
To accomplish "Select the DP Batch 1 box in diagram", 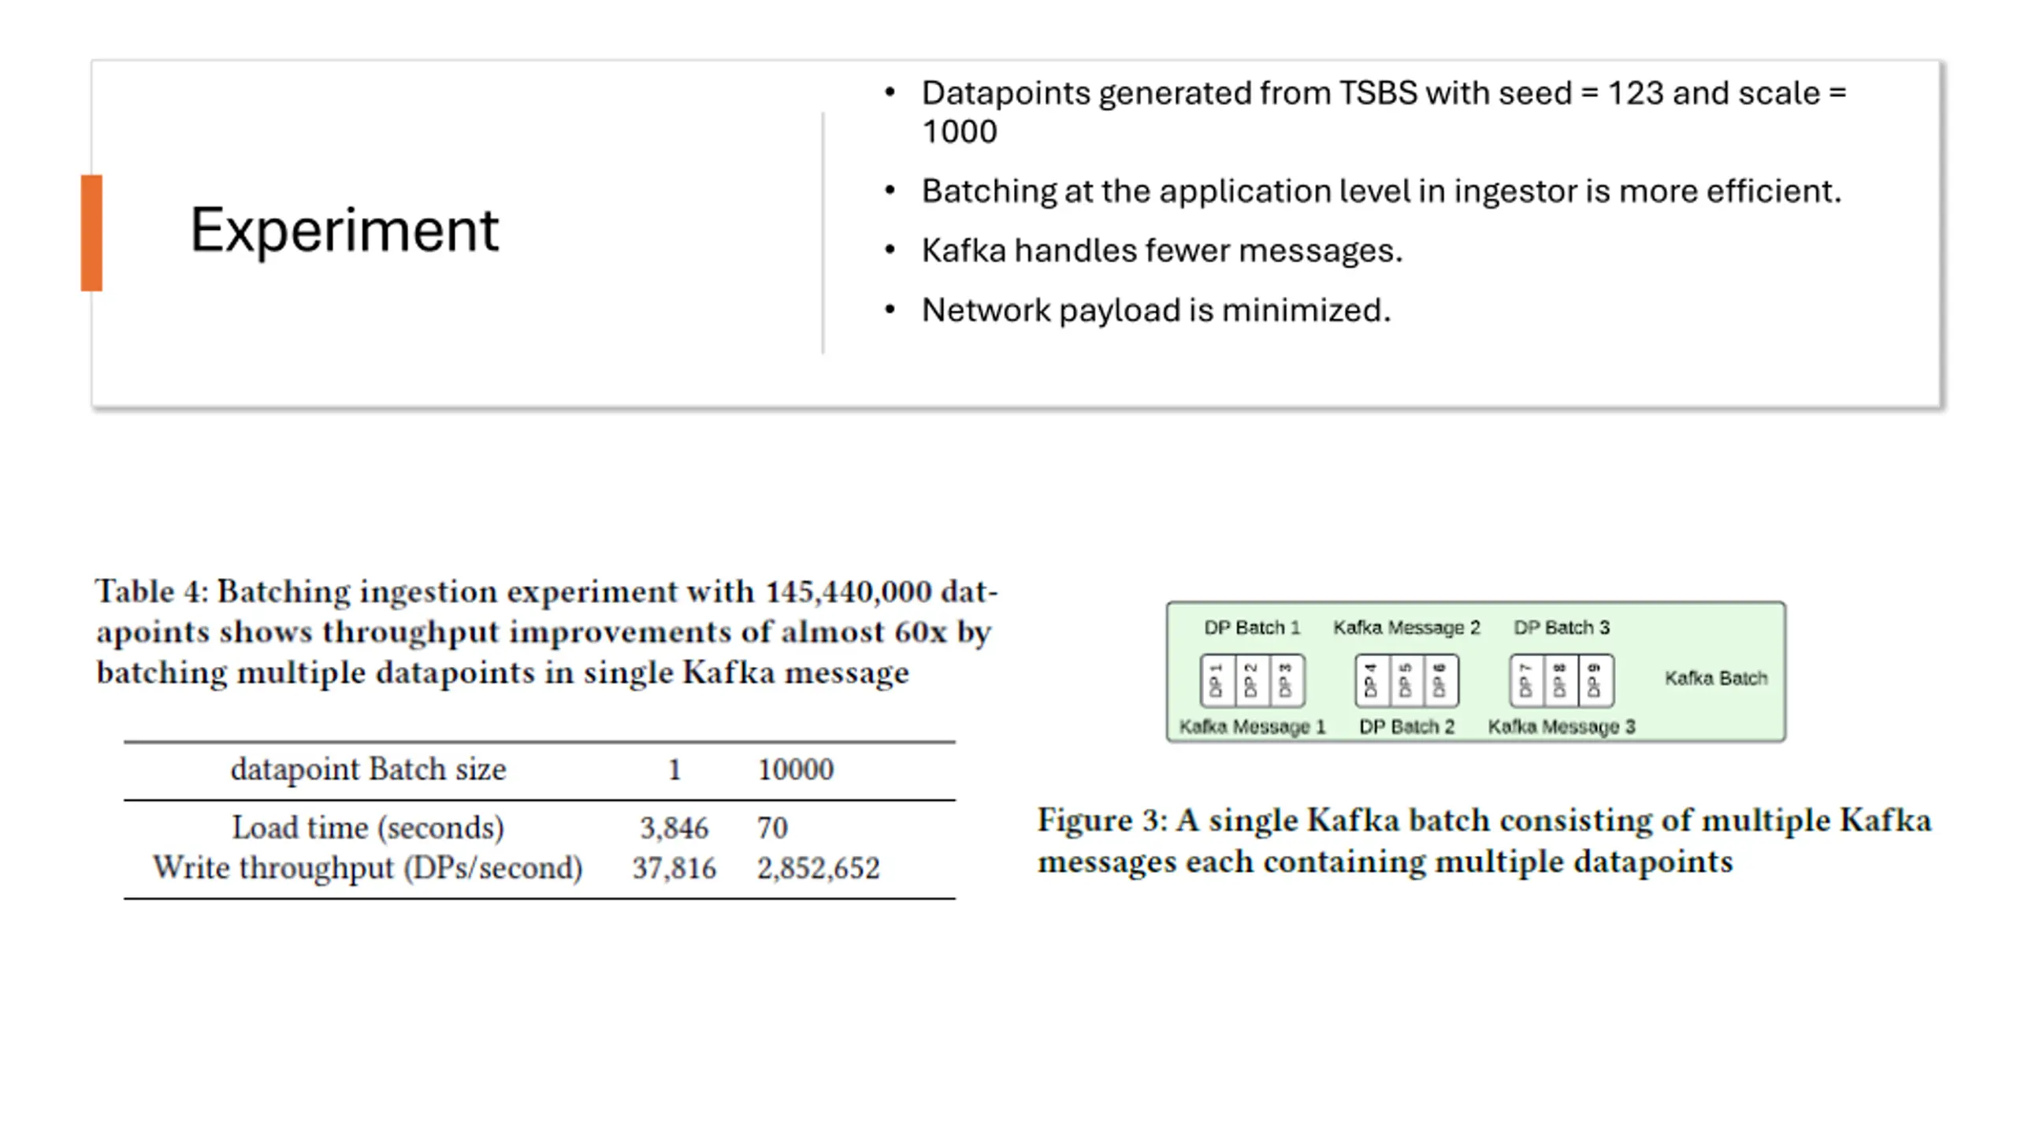I will pos(1252,680).
